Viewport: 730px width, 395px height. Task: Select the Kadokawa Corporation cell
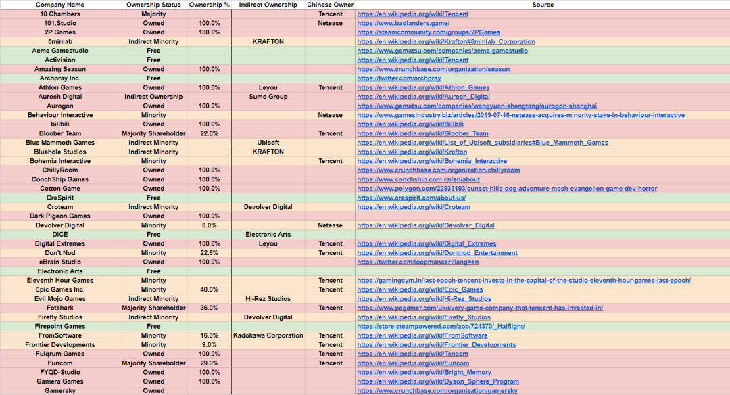click(268, 336)
